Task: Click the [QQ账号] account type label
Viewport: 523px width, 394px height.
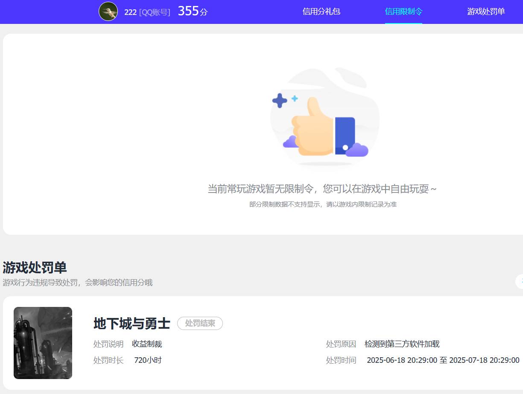Action: click(155, 12)
